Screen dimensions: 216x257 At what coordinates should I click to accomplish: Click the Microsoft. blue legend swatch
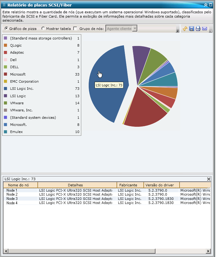coord(6,125)
